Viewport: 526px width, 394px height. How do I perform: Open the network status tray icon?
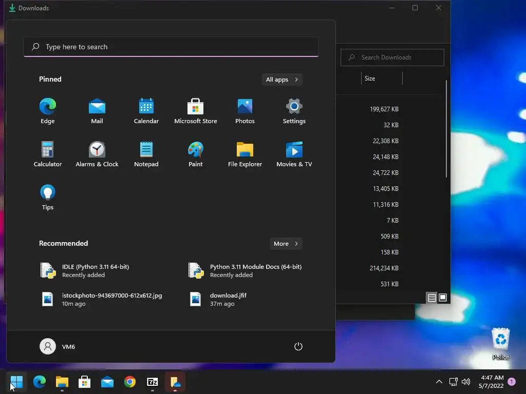coord(453,382)
